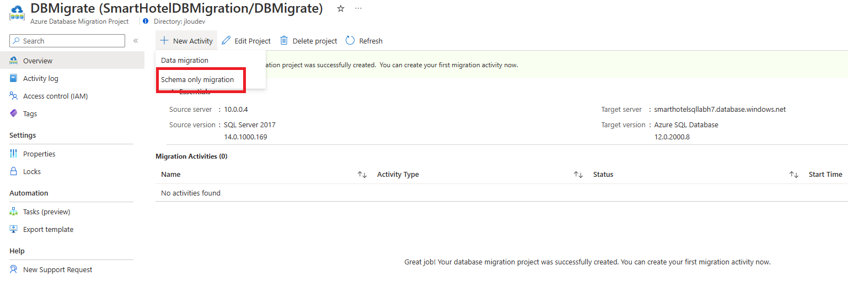
Task: Favorite the DBMigrate project with the star icon
Action: [341, 9]
